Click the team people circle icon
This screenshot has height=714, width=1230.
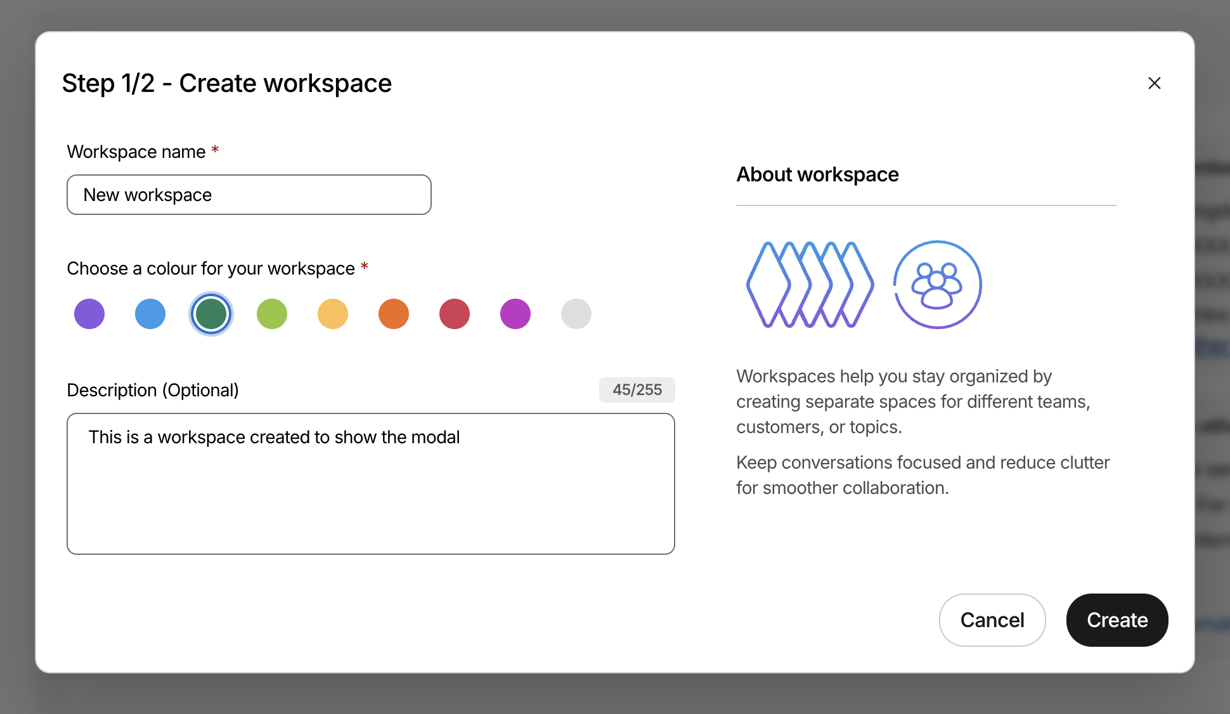(937, 285)
